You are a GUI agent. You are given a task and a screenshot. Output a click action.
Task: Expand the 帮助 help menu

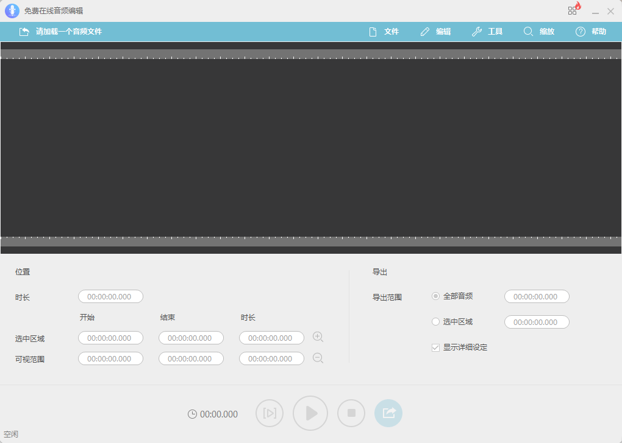pos(592,32)
